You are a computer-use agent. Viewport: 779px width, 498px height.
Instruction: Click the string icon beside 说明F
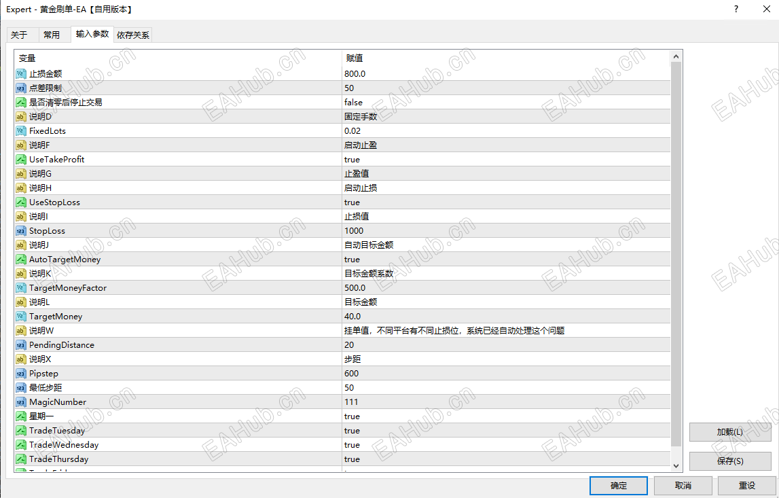tap(21, 145)
